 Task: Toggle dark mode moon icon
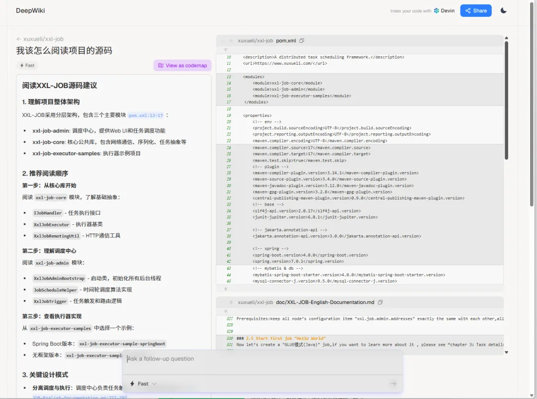(x=503, y=10)
